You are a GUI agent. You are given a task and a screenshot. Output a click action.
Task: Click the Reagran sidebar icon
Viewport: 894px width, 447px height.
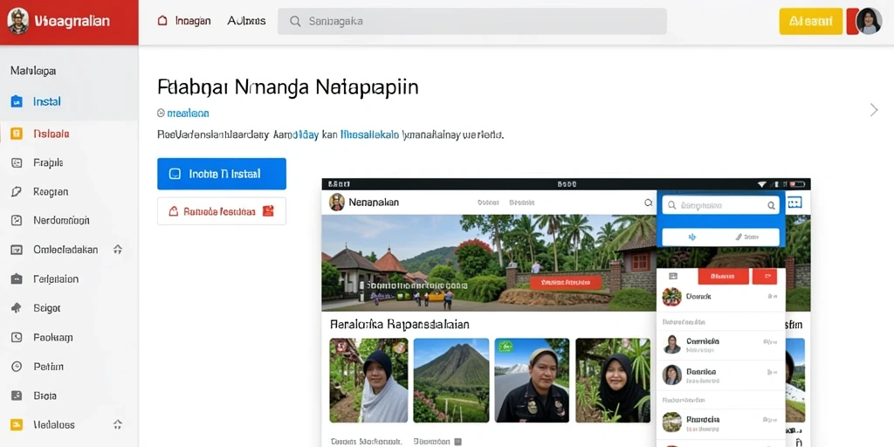tap(17, 192)
